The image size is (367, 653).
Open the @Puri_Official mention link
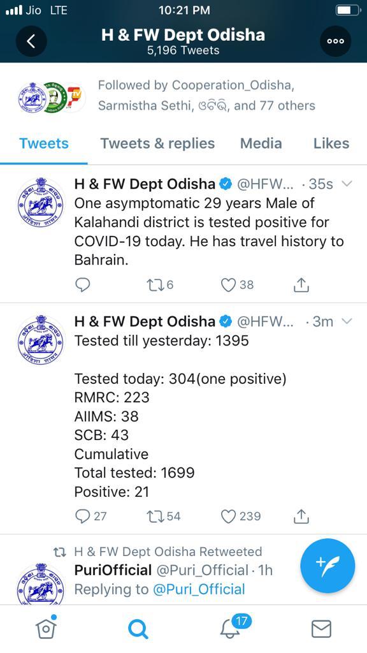click(x=199, y=589)
